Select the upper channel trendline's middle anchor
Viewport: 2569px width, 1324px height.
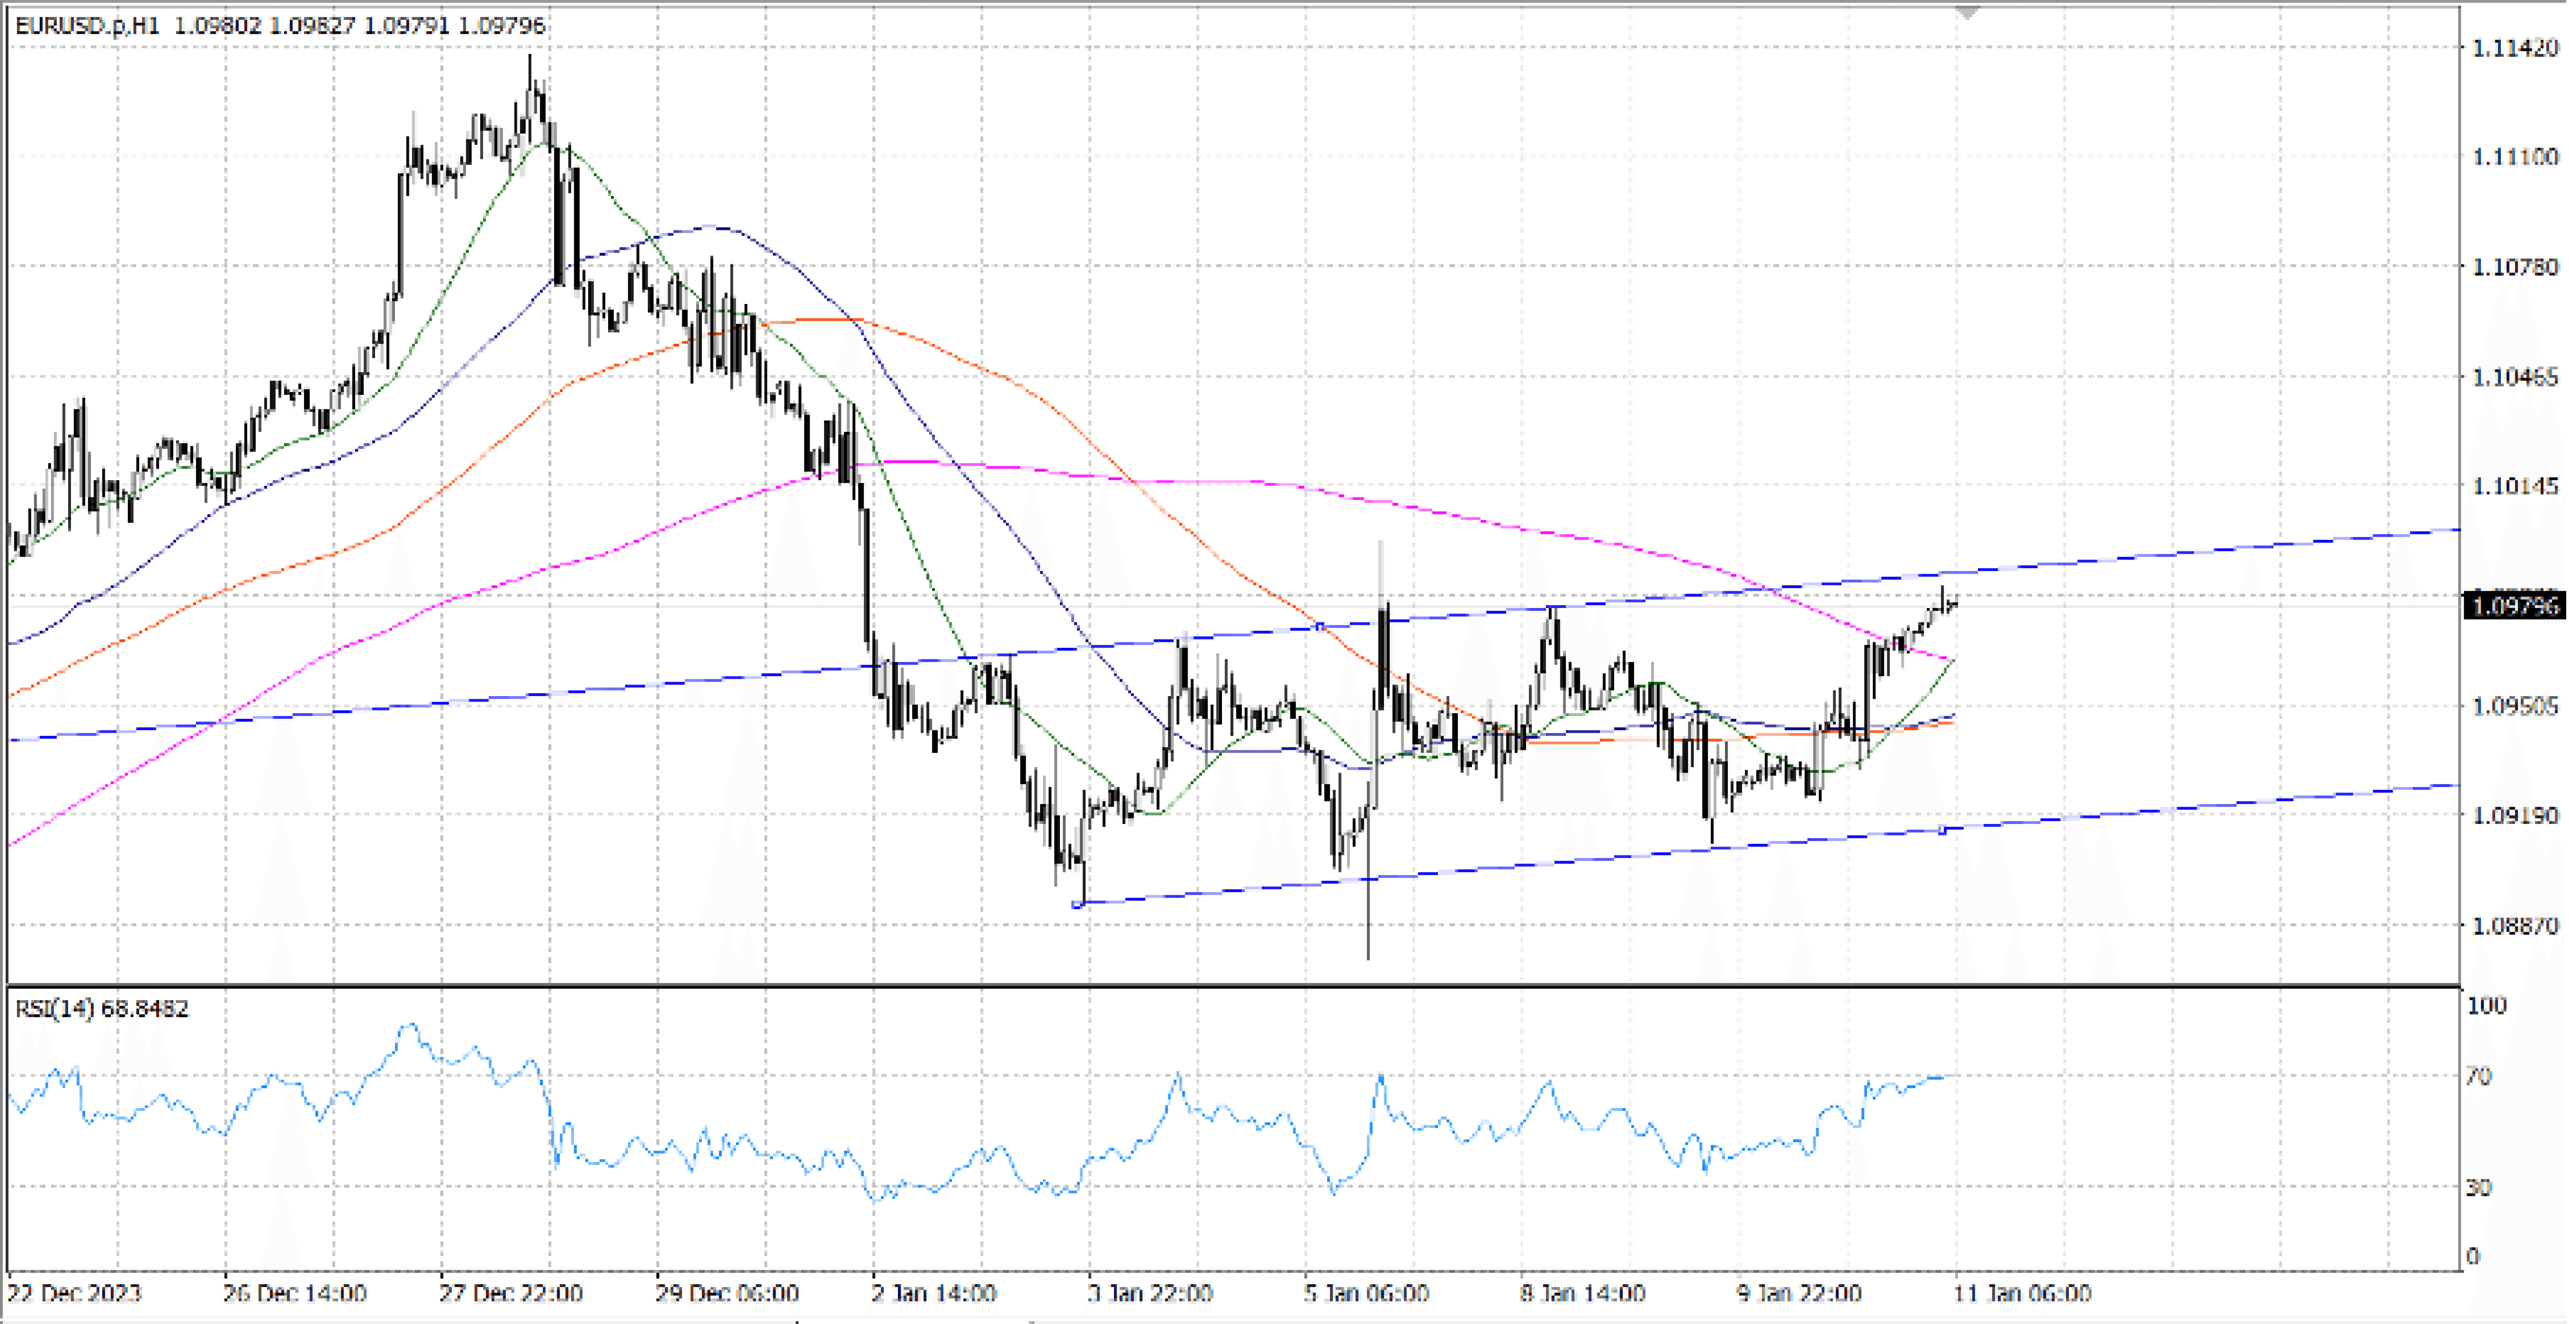(1319, 626)
